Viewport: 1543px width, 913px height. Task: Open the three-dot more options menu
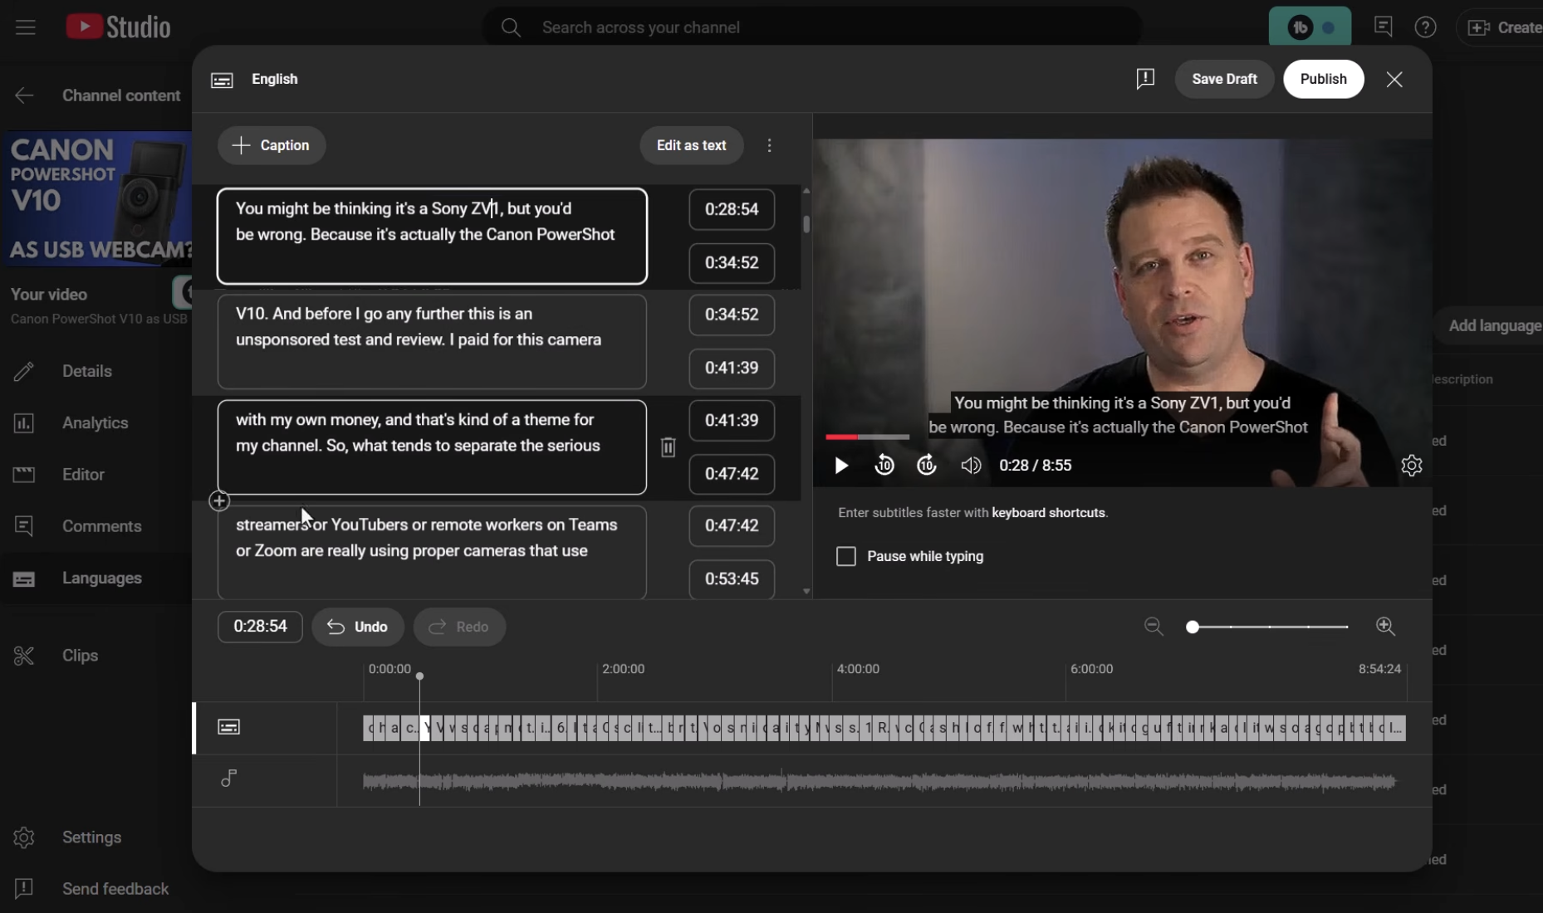tap(770, 145)
